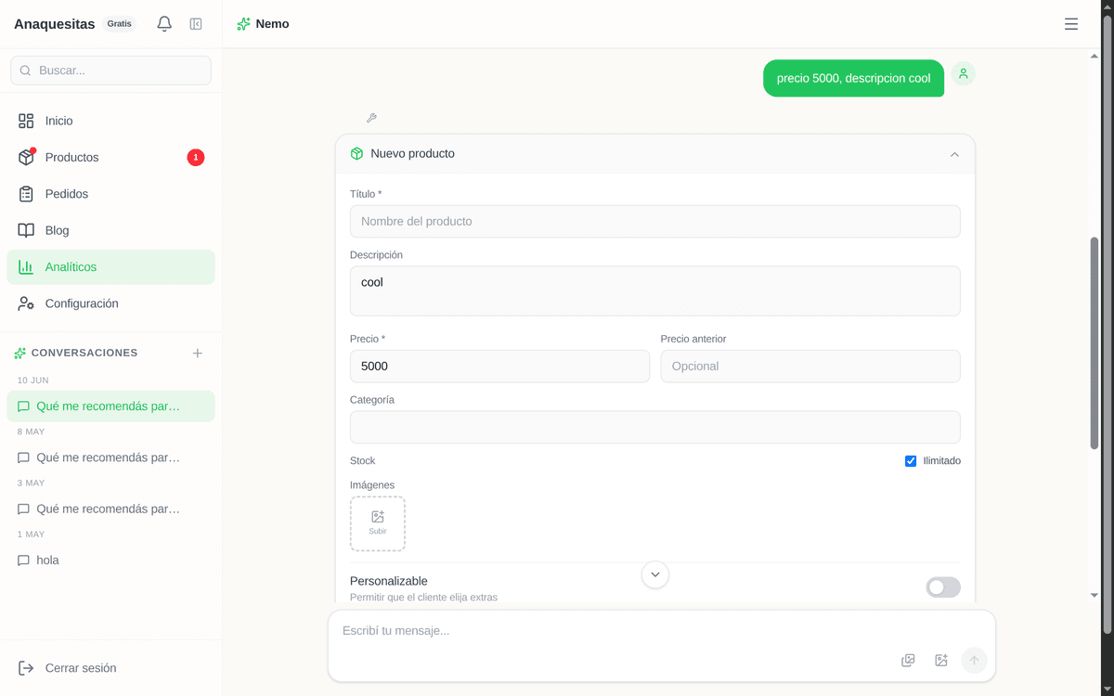
Task: Open Productos section
Action: pos(110,158)
